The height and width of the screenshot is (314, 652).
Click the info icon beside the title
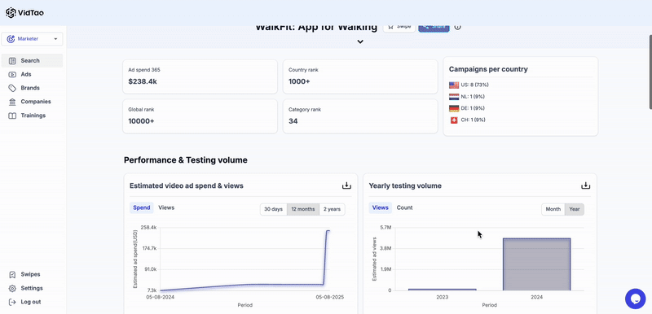coord(457,27)
